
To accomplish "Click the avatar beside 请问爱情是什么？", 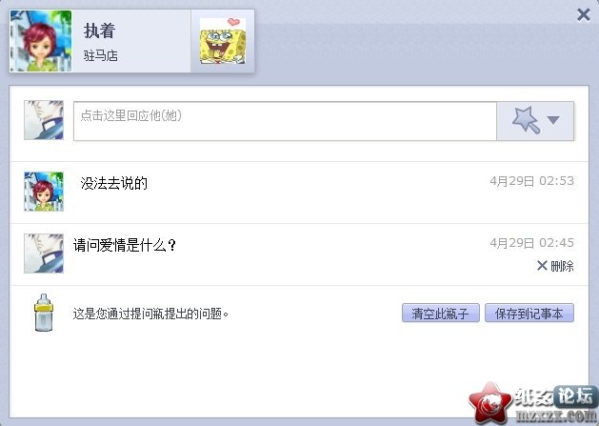I will (x=44, y=254).
